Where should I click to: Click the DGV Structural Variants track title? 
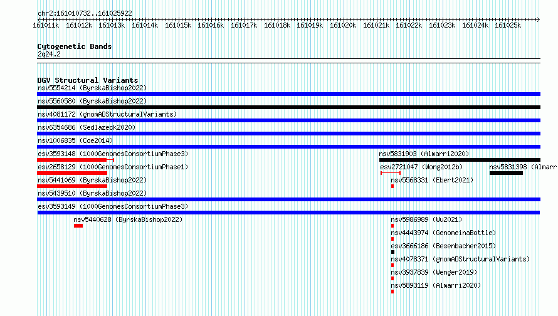tap(88, 80)
